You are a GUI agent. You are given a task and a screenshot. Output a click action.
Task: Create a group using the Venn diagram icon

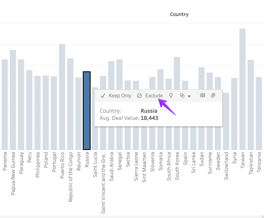pyautogui.click(x=182, y=96)
